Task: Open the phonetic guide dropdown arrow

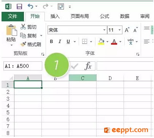Action: click(137, 42)
